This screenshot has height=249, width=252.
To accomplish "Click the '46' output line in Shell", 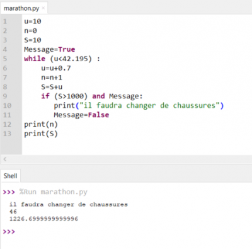I will tap(13, 212).
